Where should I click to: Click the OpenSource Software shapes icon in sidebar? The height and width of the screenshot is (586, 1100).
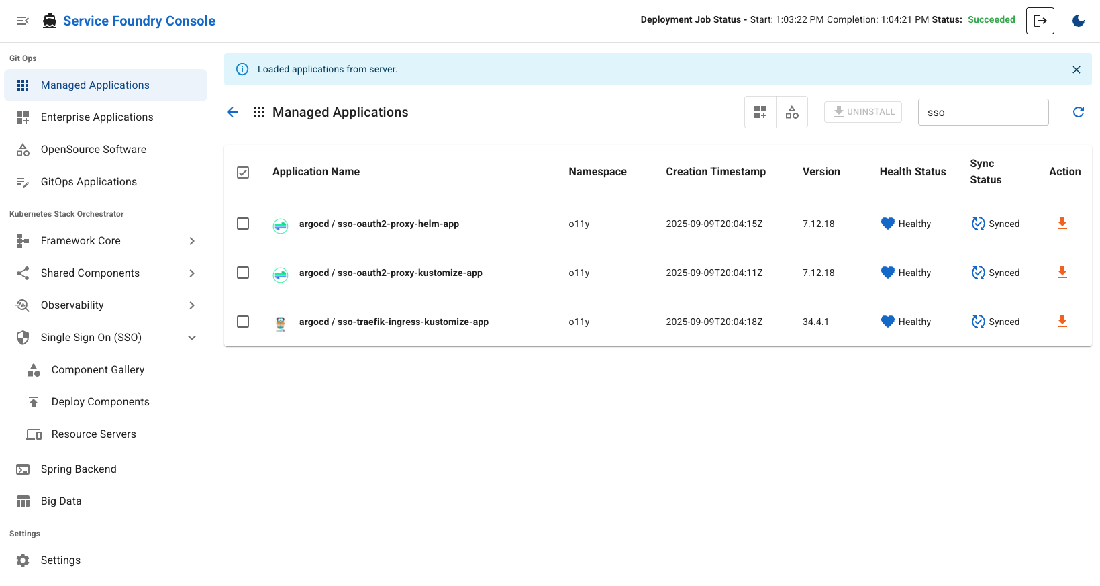pos(23,150)
